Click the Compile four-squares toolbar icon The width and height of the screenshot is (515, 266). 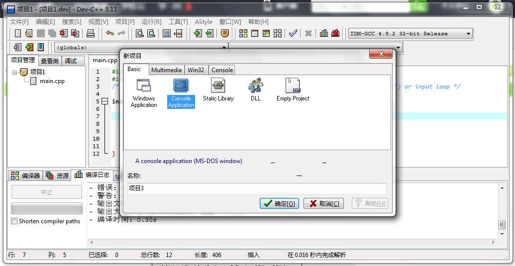coord(243,33)
